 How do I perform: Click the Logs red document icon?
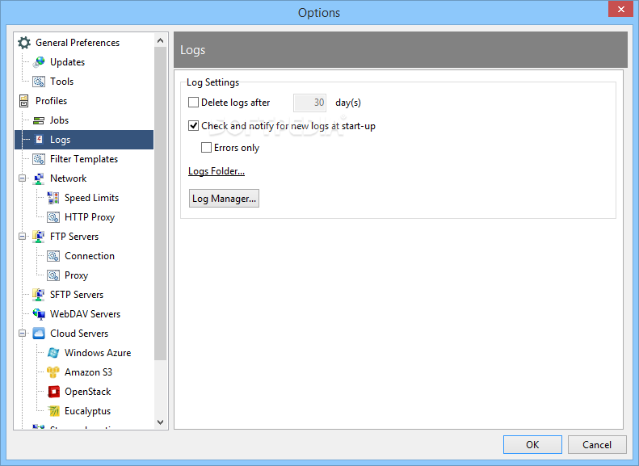pyautogui.click(x=39, y=140)
